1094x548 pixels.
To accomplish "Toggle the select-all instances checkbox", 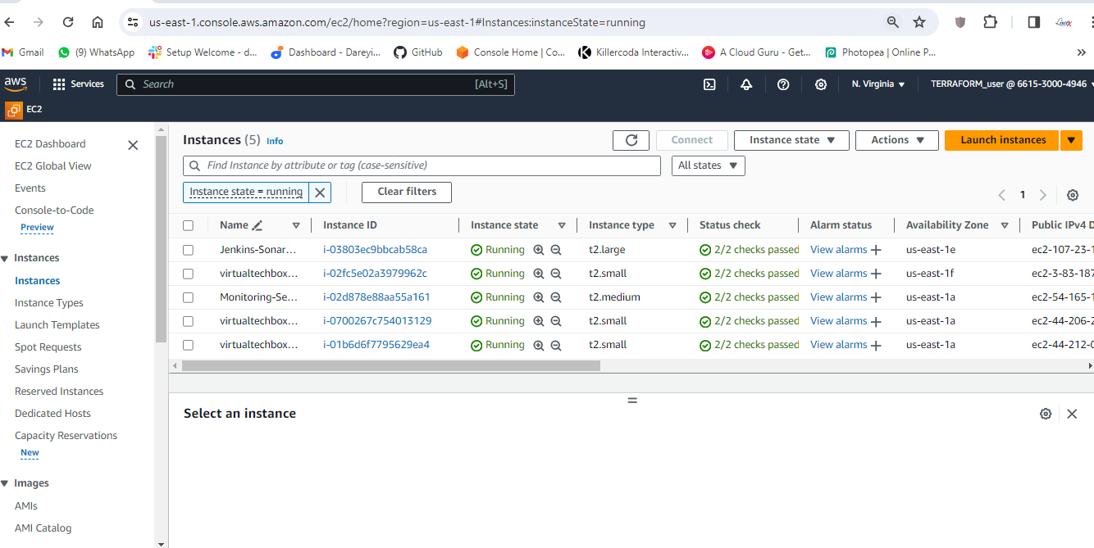I will click(x=189, y=225).
